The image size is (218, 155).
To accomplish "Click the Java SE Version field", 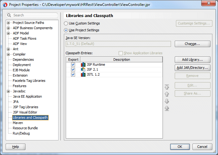I will point(118,44).
